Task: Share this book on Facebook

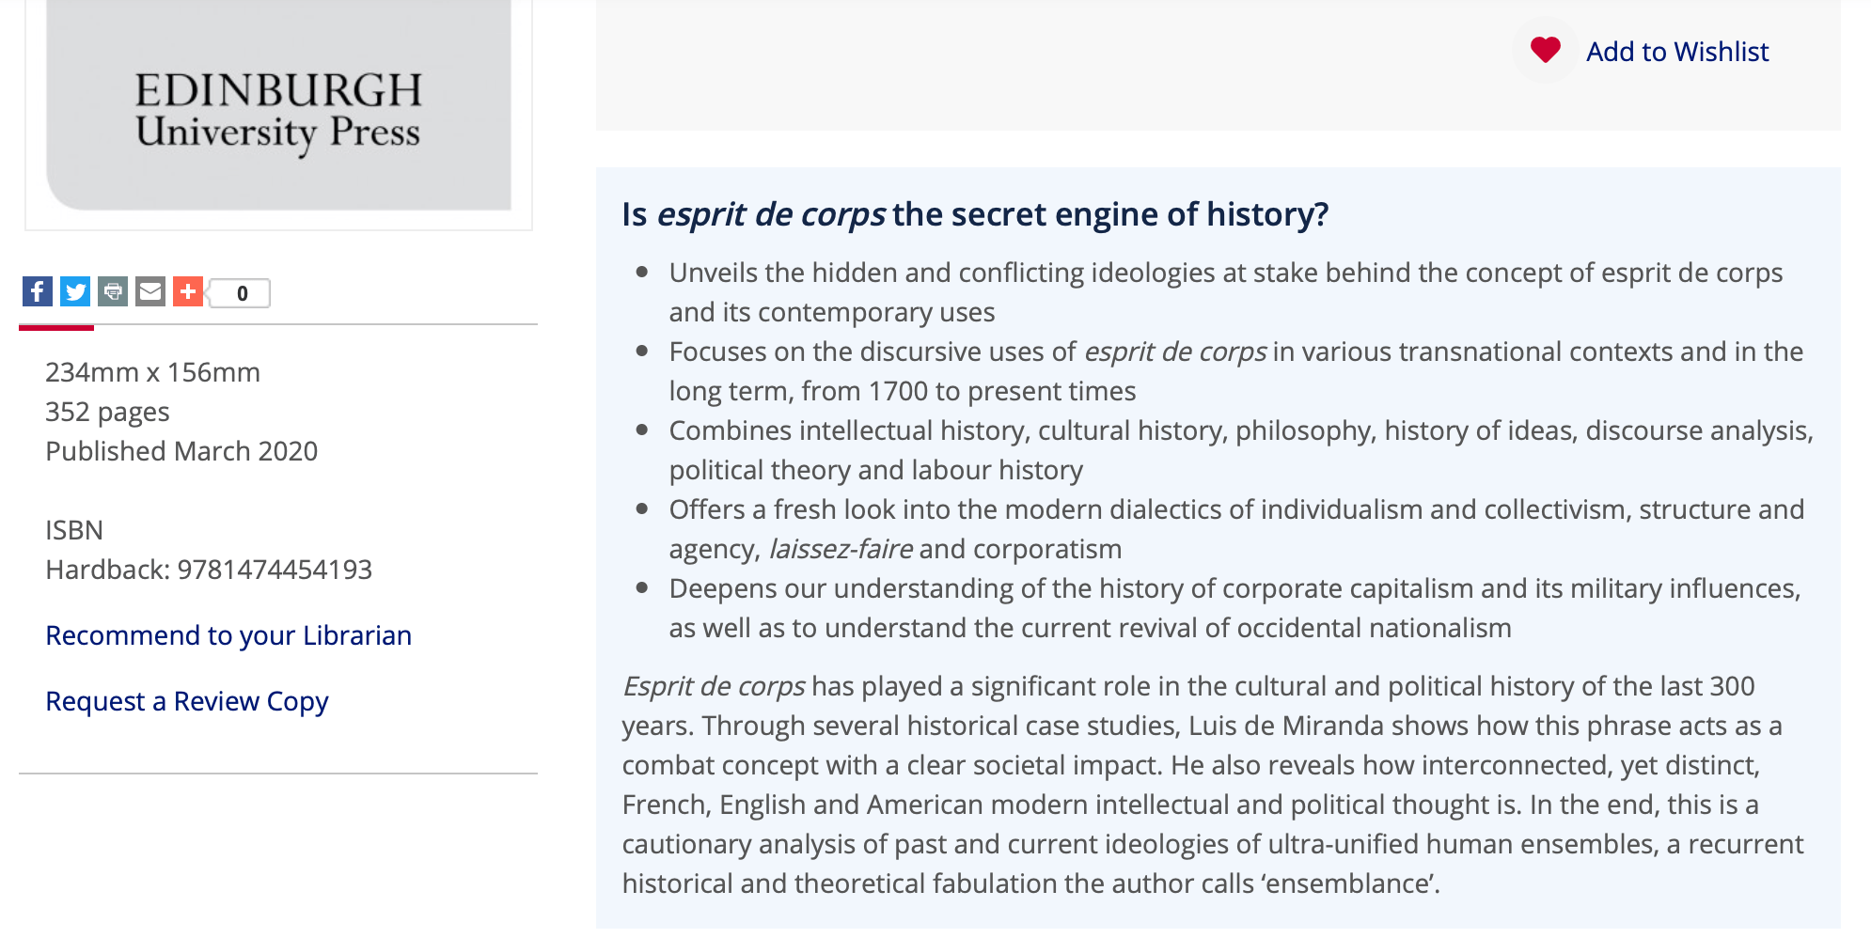Action: coord(38,292)
